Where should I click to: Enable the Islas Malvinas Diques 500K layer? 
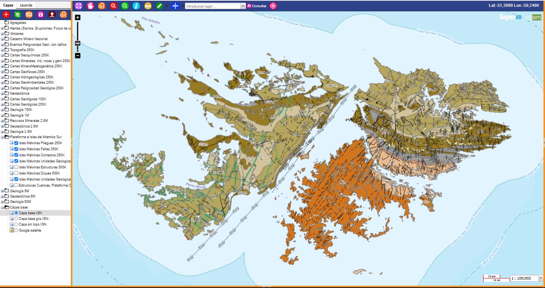click(x=16, y=173)
